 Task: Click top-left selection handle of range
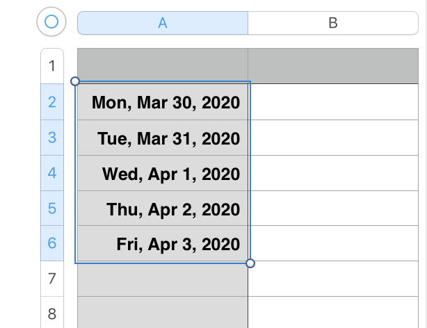76,81
